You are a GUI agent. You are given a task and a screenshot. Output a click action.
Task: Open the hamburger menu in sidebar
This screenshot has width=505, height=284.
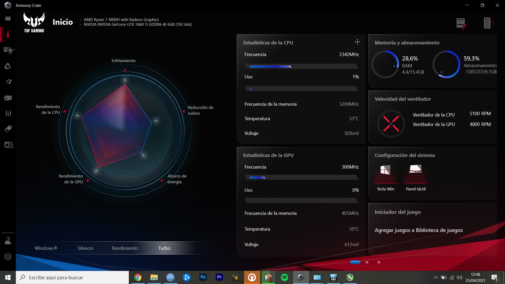tap(8, 18)
